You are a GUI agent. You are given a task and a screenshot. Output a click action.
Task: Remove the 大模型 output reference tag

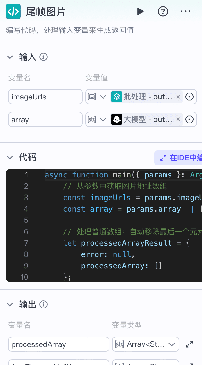coord(178,119)
